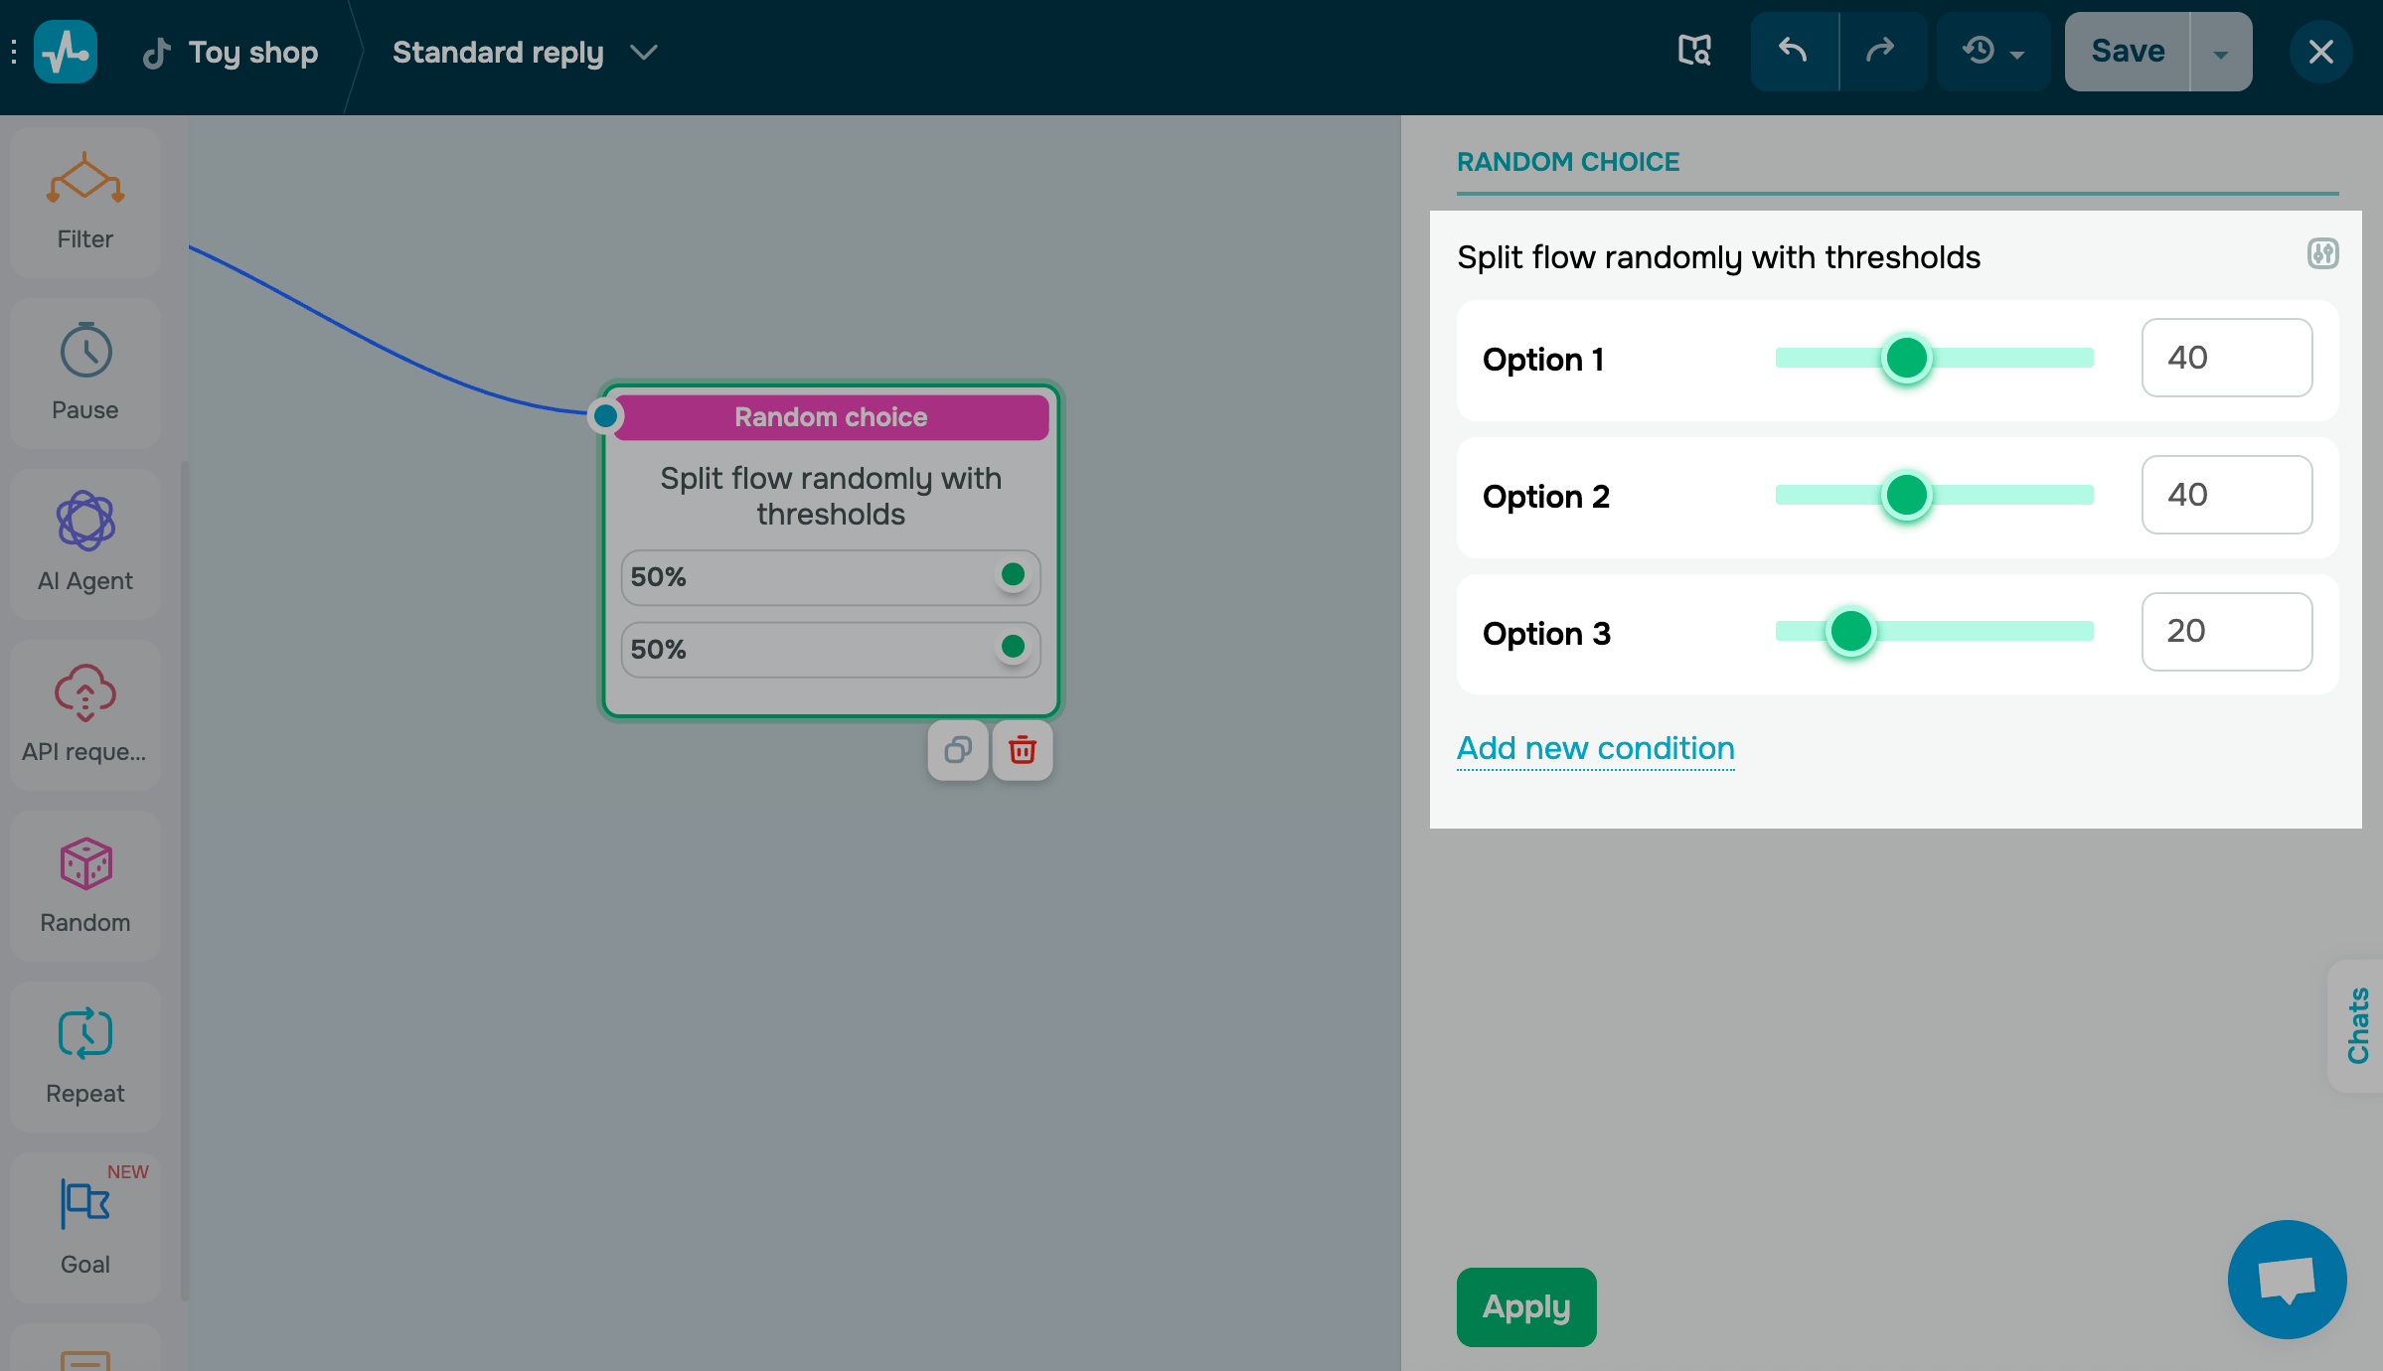
Task: Apply the Random choice settings
Action: click(x=1525, y=1306)
